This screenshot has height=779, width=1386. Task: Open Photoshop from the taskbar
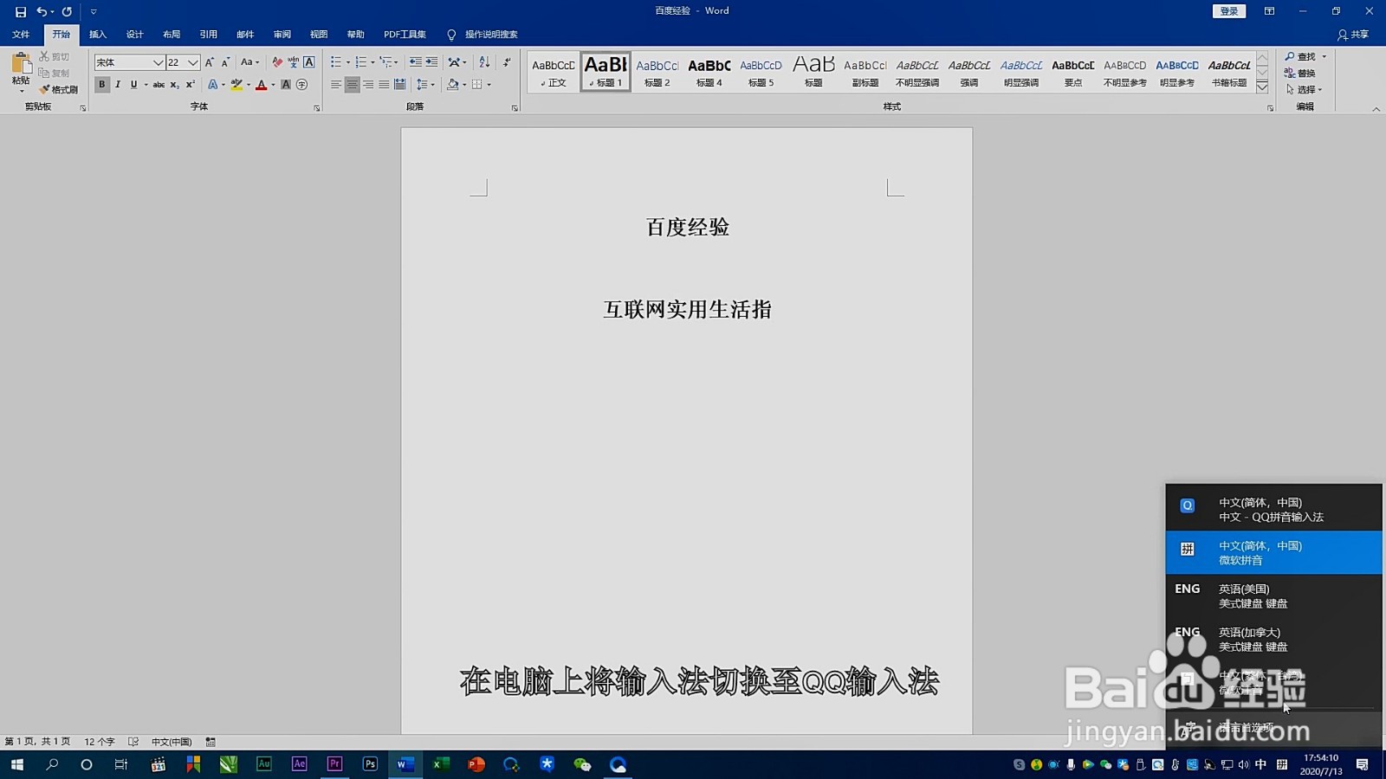tap(370, 764)
